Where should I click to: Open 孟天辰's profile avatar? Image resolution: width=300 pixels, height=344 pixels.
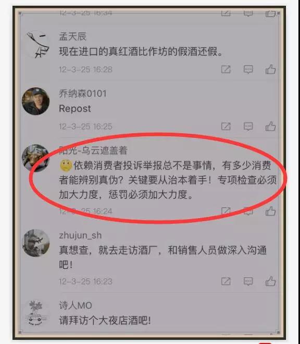pyautogui.click(x=36, y=45)
